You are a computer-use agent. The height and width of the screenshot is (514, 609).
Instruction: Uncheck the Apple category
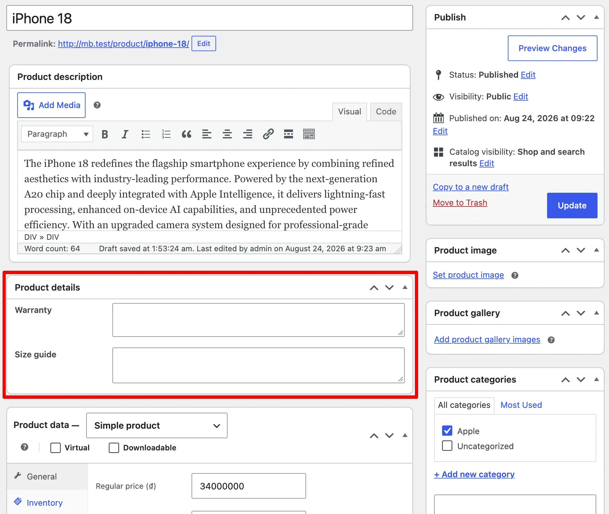point(447,431)
